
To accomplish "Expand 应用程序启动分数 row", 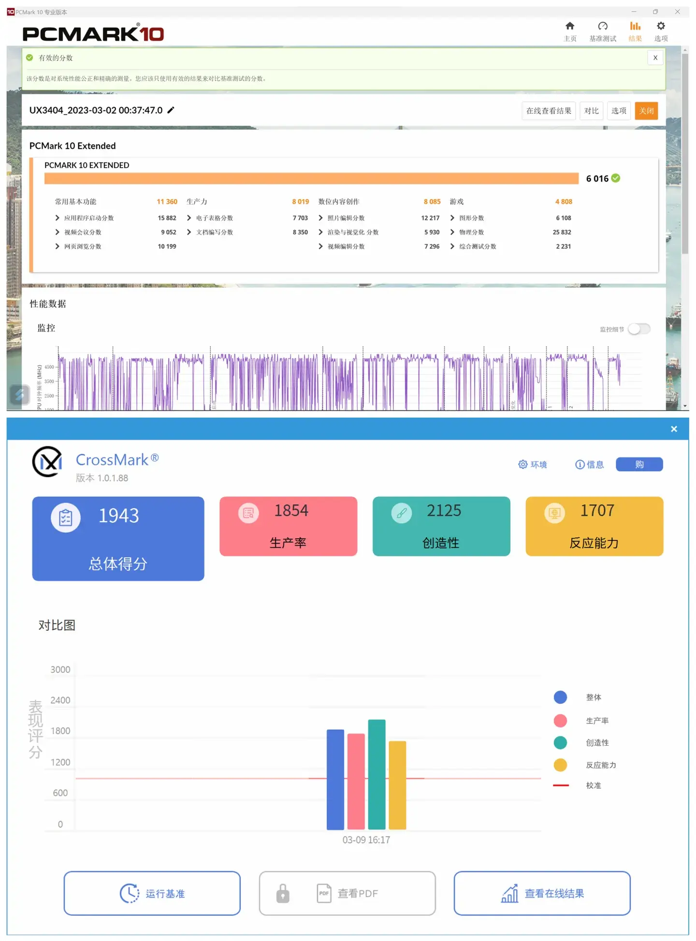I will point(57,218).
